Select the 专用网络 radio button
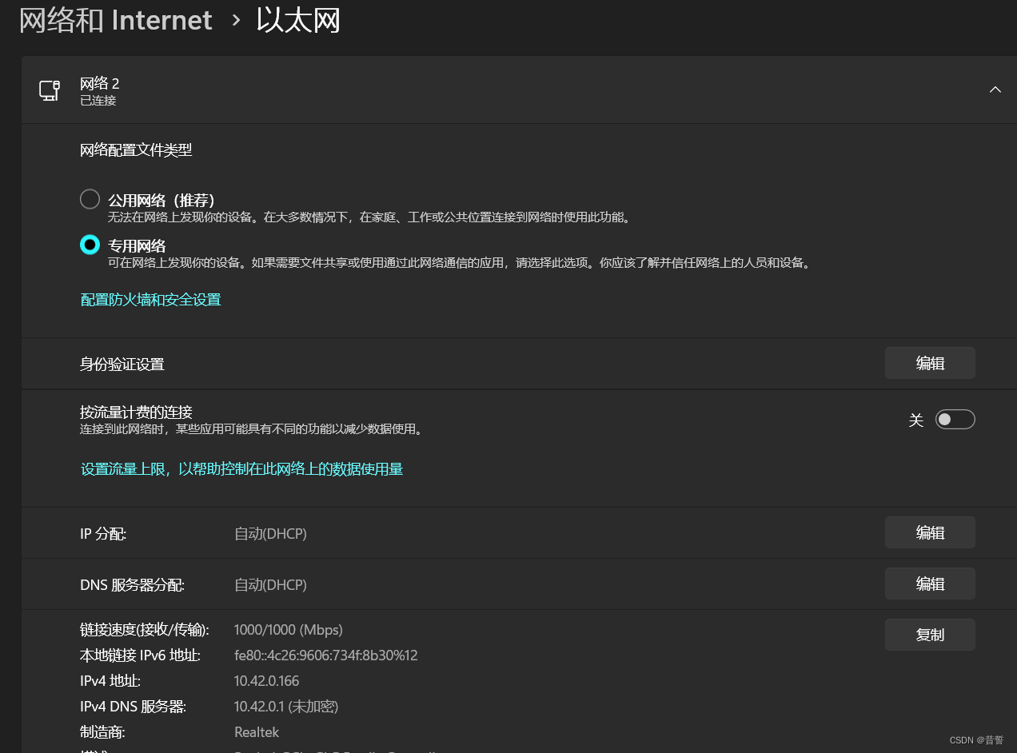 point(89,245)
